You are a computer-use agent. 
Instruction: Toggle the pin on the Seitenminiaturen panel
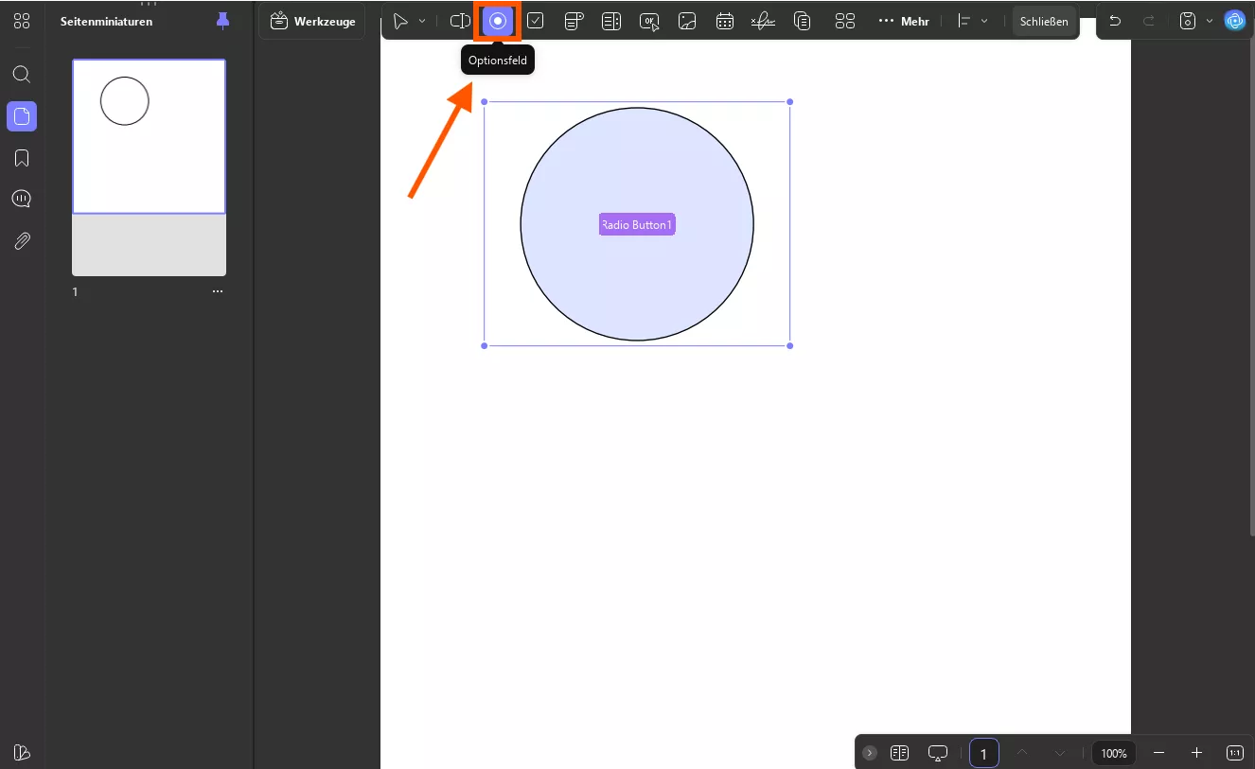[223, 21]
